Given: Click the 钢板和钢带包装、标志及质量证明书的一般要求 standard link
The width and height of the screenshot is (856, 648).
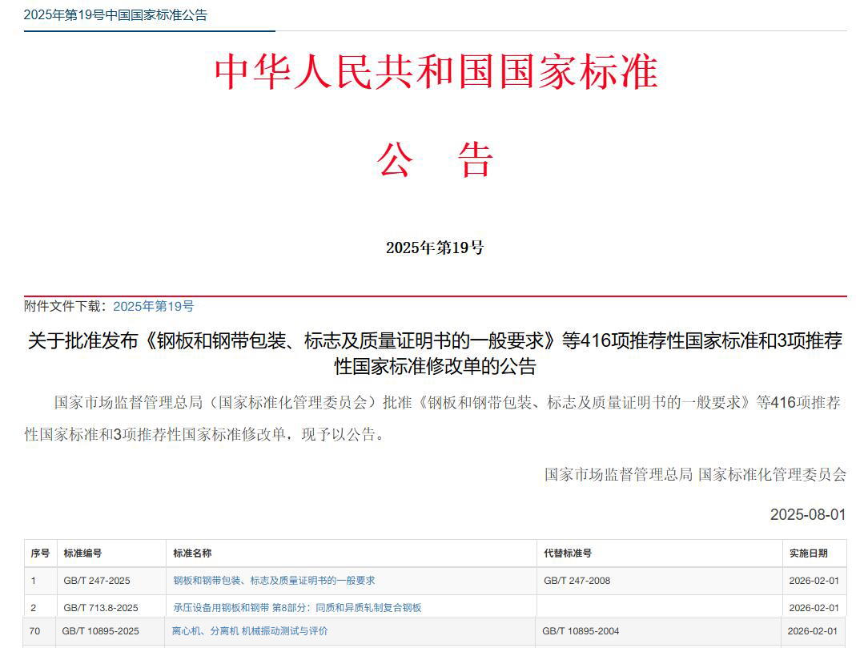Looking at the screenshot, I should (272, 581).
